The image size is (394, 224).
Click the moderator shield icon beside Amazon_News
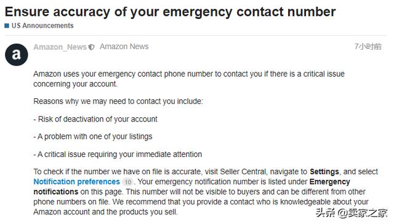tap(91, 47)
